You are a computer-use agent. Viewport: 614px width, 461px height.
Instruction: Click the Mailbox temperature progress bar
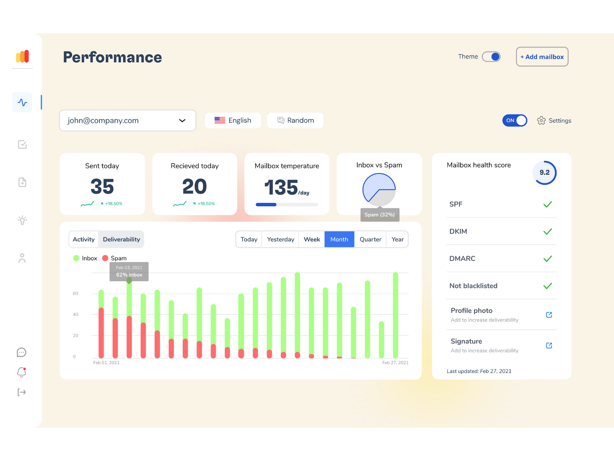287,204
